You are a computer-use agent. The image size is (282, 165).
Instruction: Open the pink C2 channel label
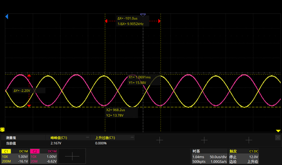click(35, 151)
